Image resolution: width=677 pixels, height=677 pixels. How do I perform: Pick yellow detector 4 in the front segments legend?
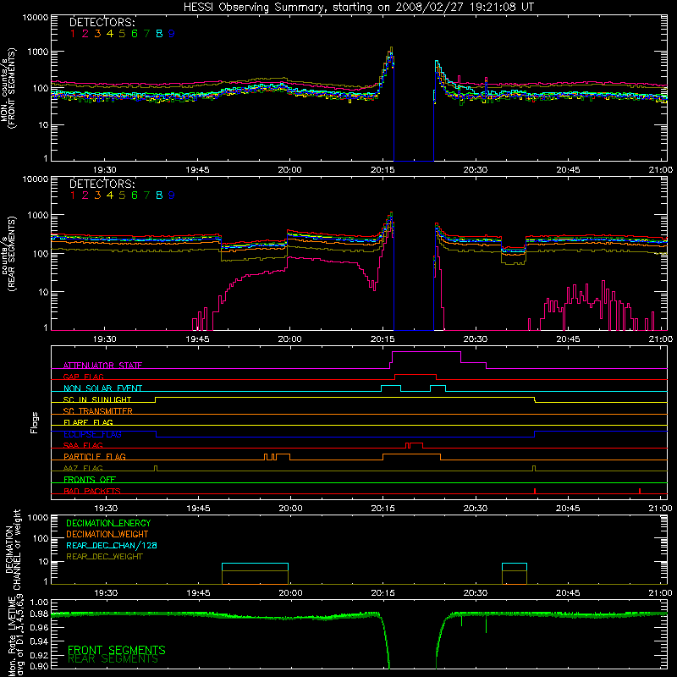click(110, 34)
